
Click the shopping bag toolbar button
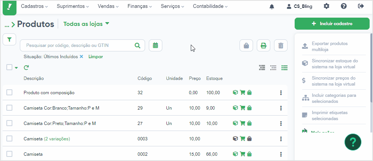click(246, 45)
